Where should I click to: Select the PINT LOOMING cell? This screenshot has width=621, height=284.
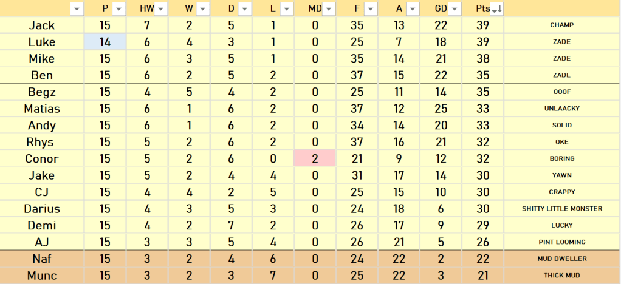[561, 242]
